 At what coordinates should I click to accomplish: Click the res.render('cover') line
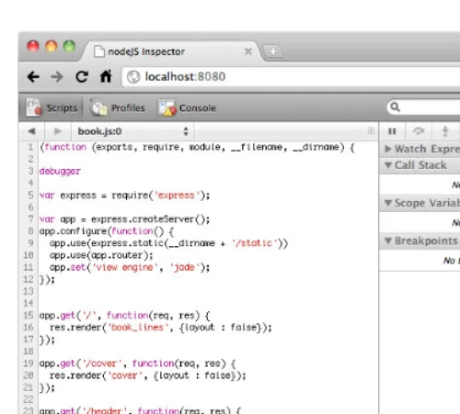tap(148, 375)
